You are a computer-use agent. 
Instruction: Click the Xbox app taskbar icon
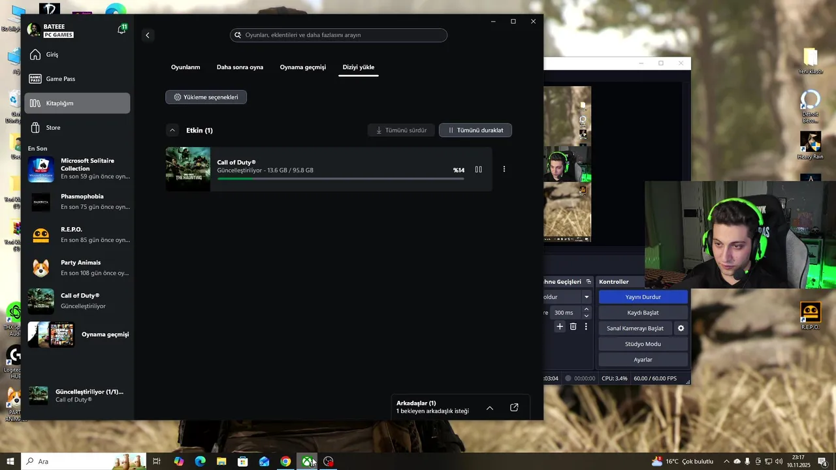(306, 462)
